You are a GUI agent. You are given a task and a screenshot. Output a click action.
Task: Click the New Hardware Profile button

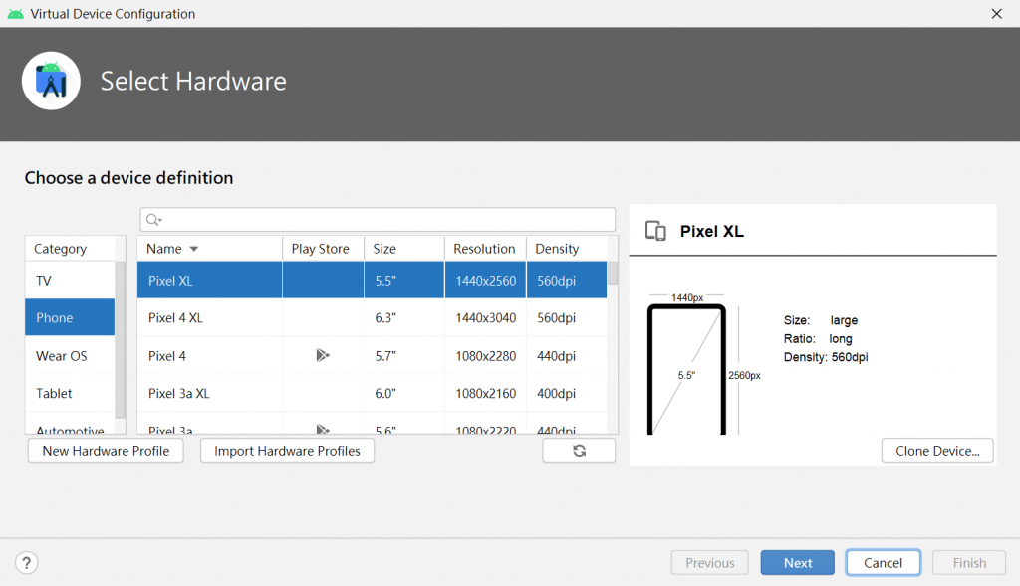(x=106, y=451)
